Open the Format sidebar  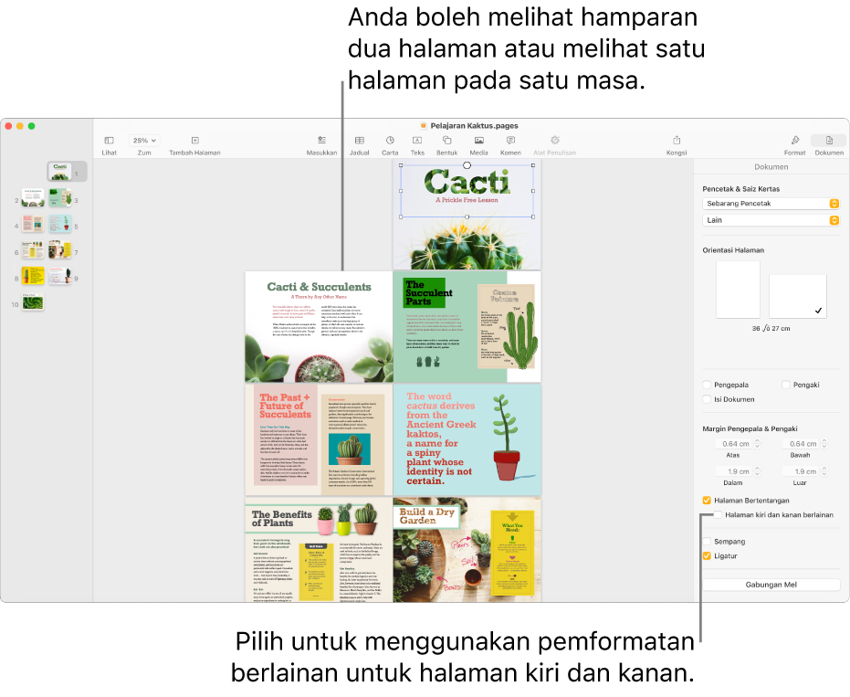click(x=794, y=141)
